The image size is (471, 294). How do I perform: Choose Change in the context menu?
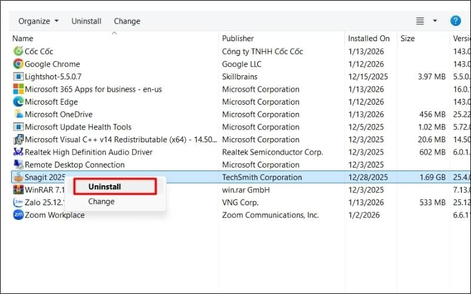tap(101, 201)
